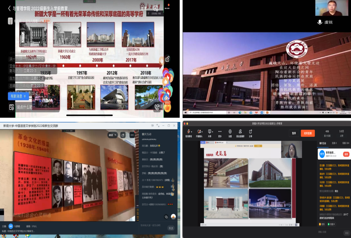Switch to the 聊天互动 tab in 法学院 window
Screen dimensions: 351x238
pyautogui.click(x=323, y=143)
